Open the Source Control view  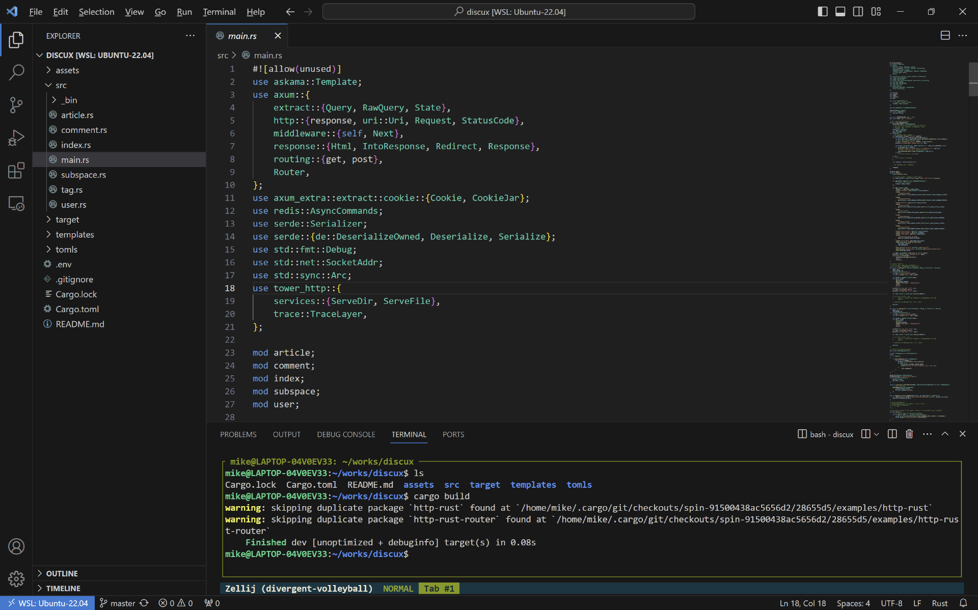tap(16, 105)
